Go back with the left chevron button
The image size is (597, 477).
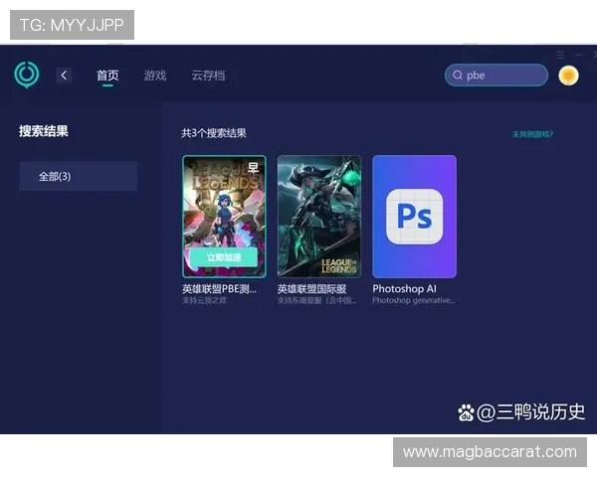64,76
